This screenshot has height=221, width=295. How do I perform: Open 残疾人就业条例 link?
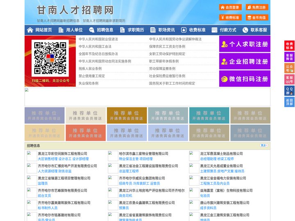click(90, 69)
